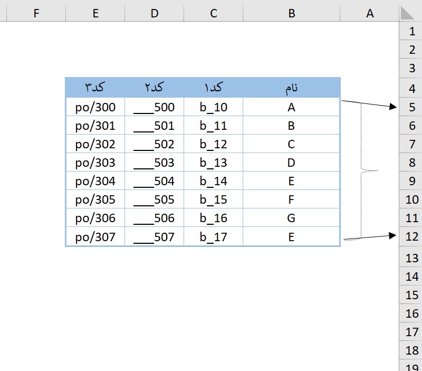Click column F header

[36, 13]
